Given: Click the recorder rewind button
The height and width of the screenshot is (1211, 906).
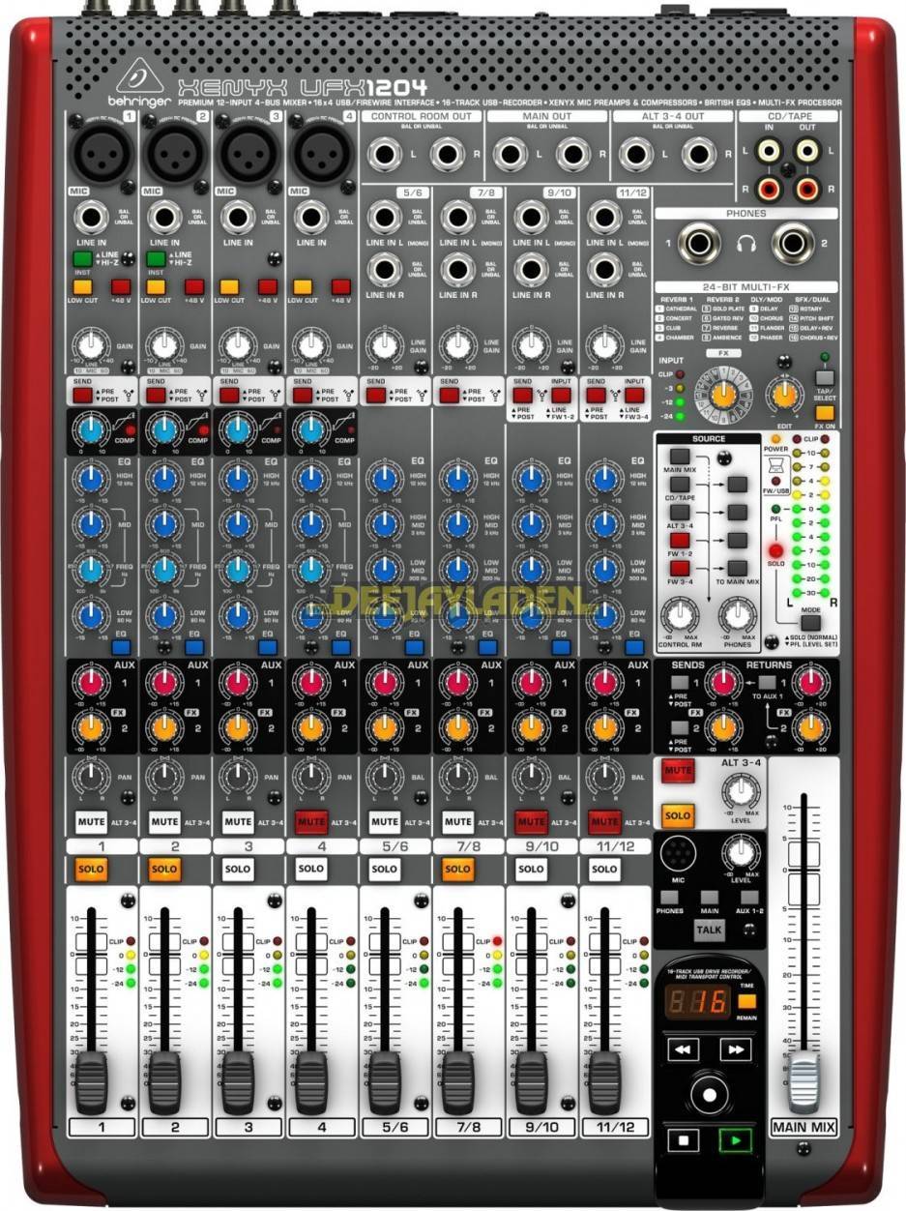Looking at the screenshot, I should click(683, 1050).
